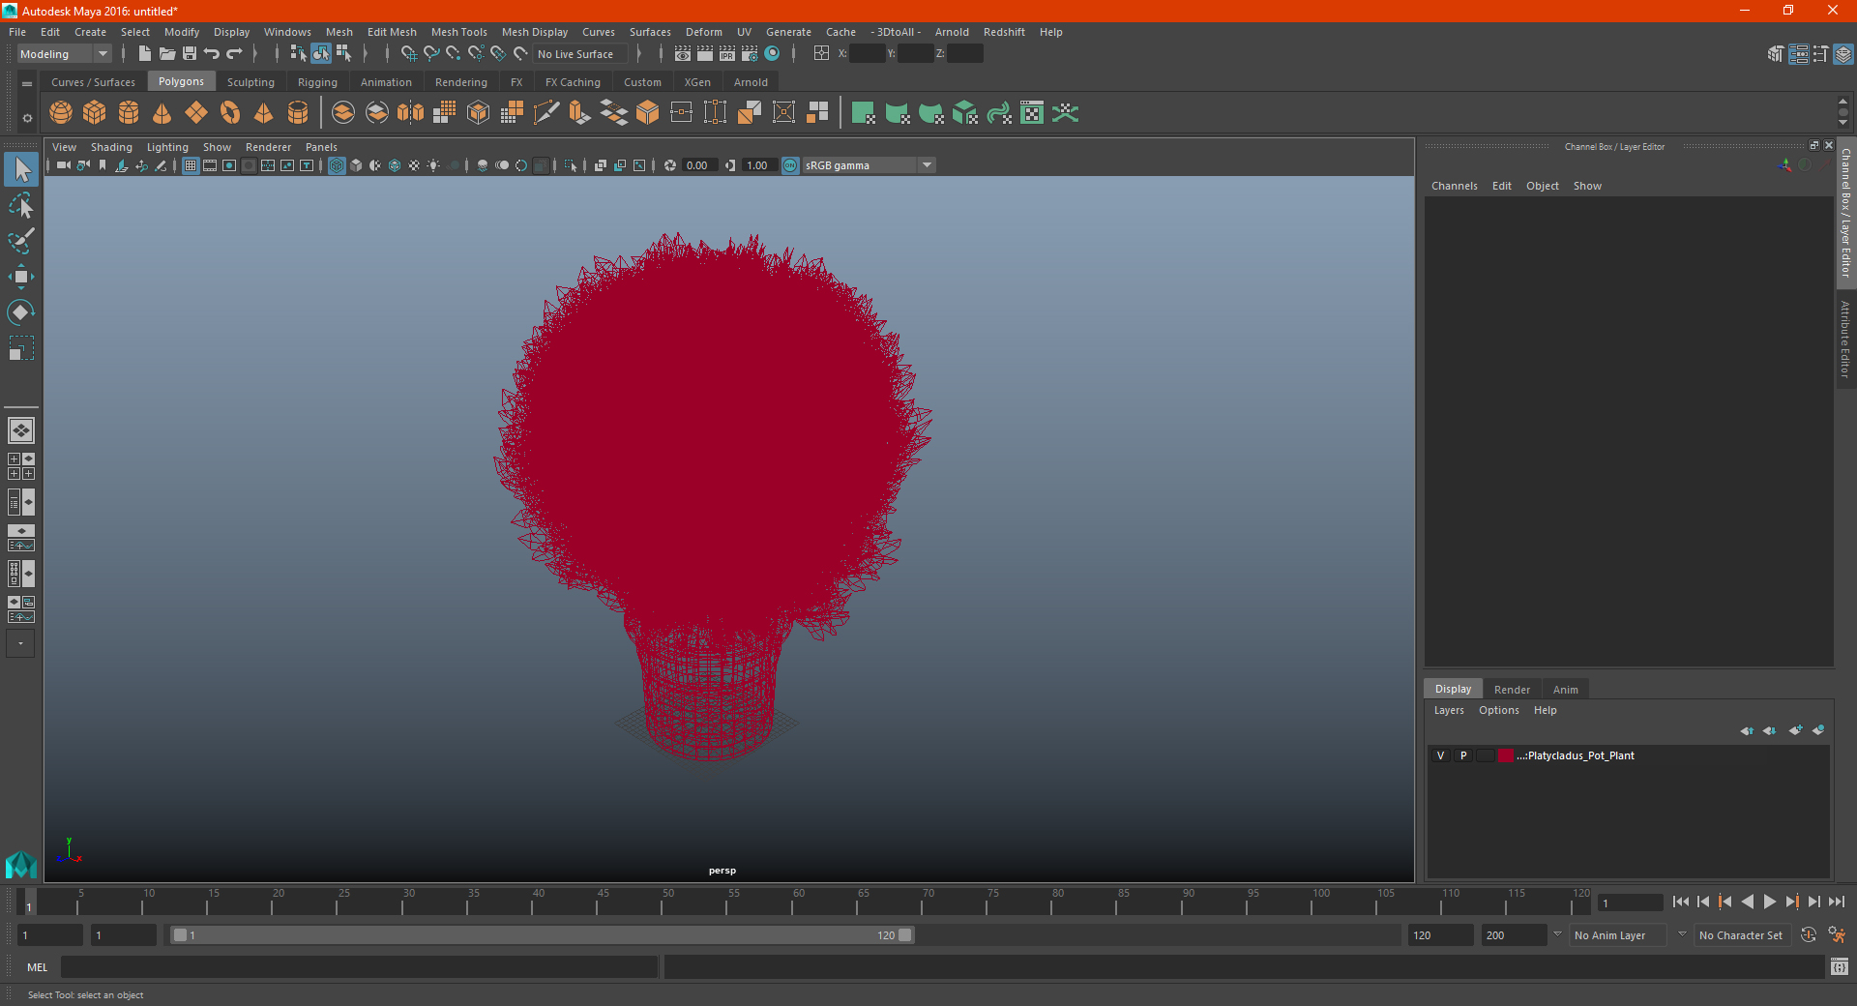The height and width of the screenshot is (1006, 1857).
Task: Activate the Select tool in toolbox
Action: (21, 170)
